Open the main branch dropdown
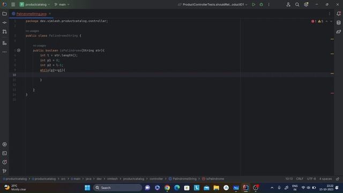This screenshot has width=343, height=193. click(62, 4)
